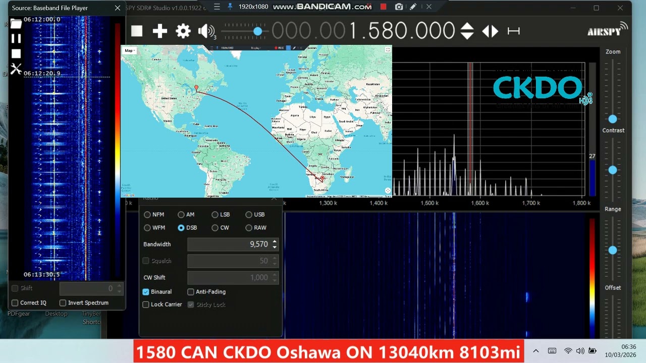Viewport: 646px width, 363px height.
Task: Click the left-right tuning style arrows icon
Action: [490, 31]
